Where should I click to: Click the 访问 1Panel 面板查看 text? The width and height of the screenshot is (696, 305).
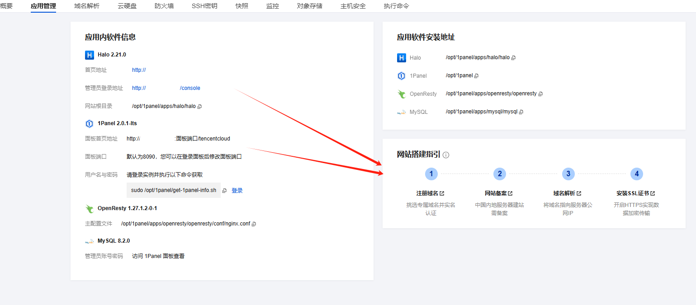tap(158, 256)
